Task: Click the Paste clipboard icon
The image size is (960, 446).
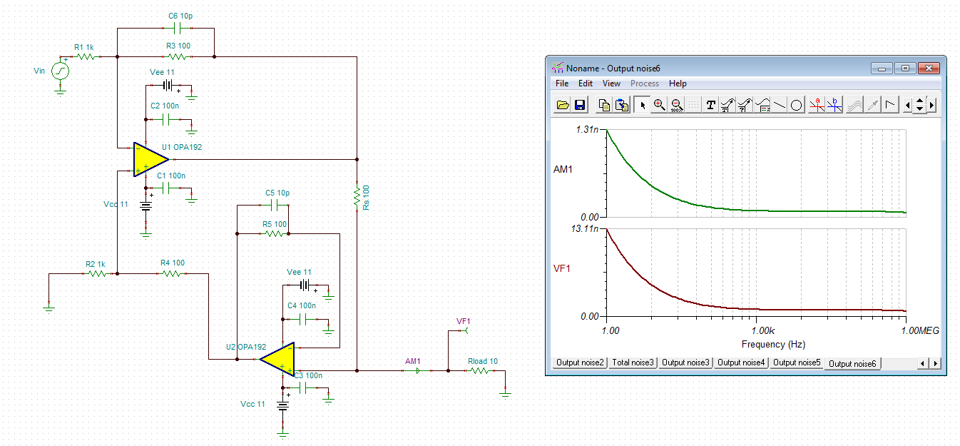Action: (x=621, y=105)
